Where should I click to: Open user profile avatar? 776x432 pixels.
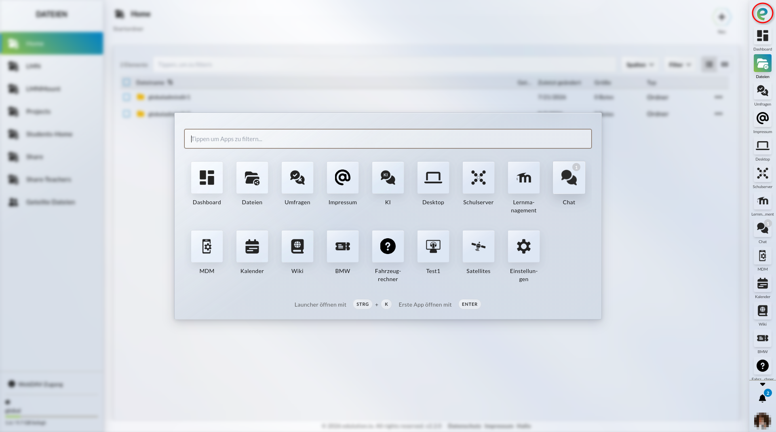click(762, 421)
